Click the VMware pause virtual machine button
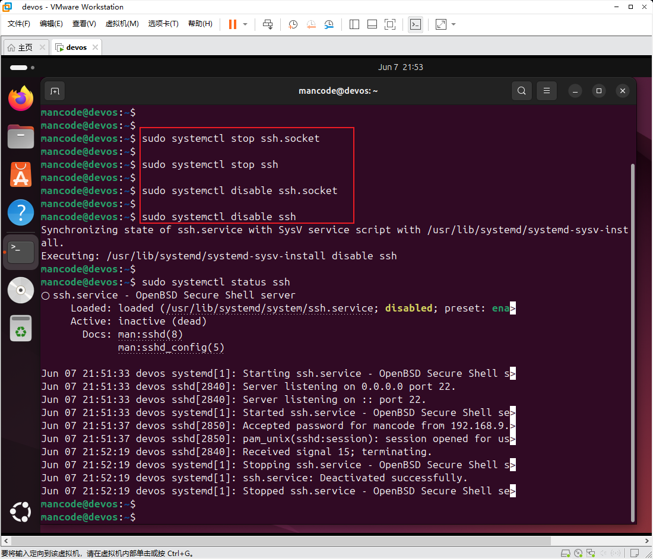Screen dimensions: 653x559 [232, 24]
